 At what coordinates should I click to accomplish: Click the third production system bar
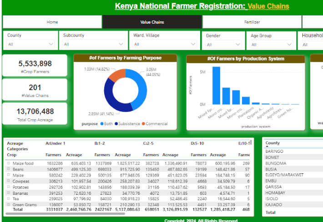click(236, 97)
